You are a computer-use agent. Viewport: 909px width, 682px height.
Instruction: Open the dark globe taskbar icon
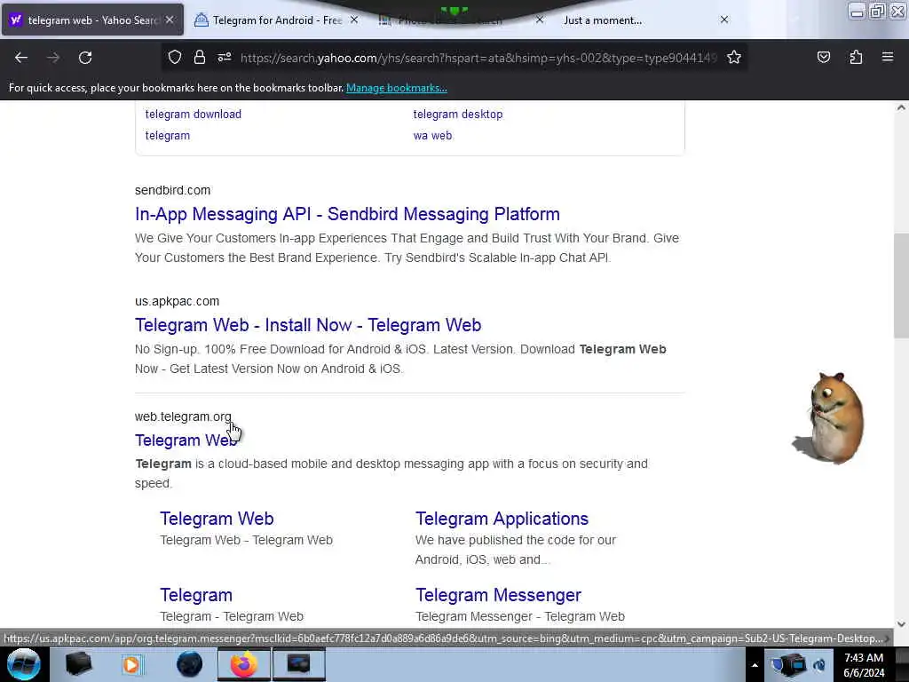[190, 664]
